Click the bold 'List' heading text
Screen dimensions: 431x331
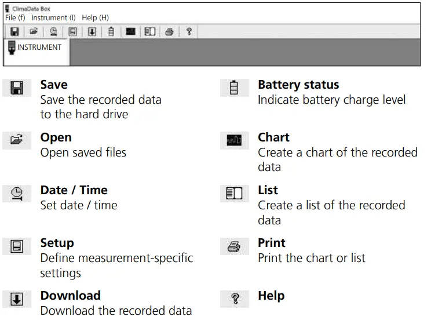[x=268, y=190]
